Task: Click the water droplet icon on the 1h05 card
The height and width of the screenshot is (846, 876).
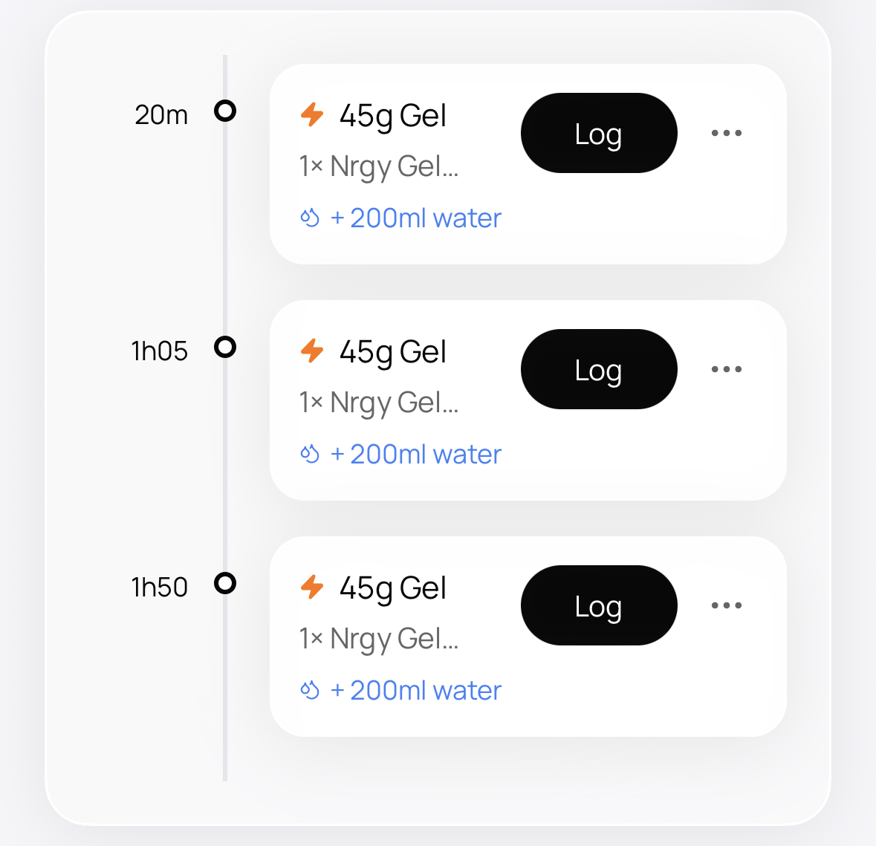Action: click(310, 454)
